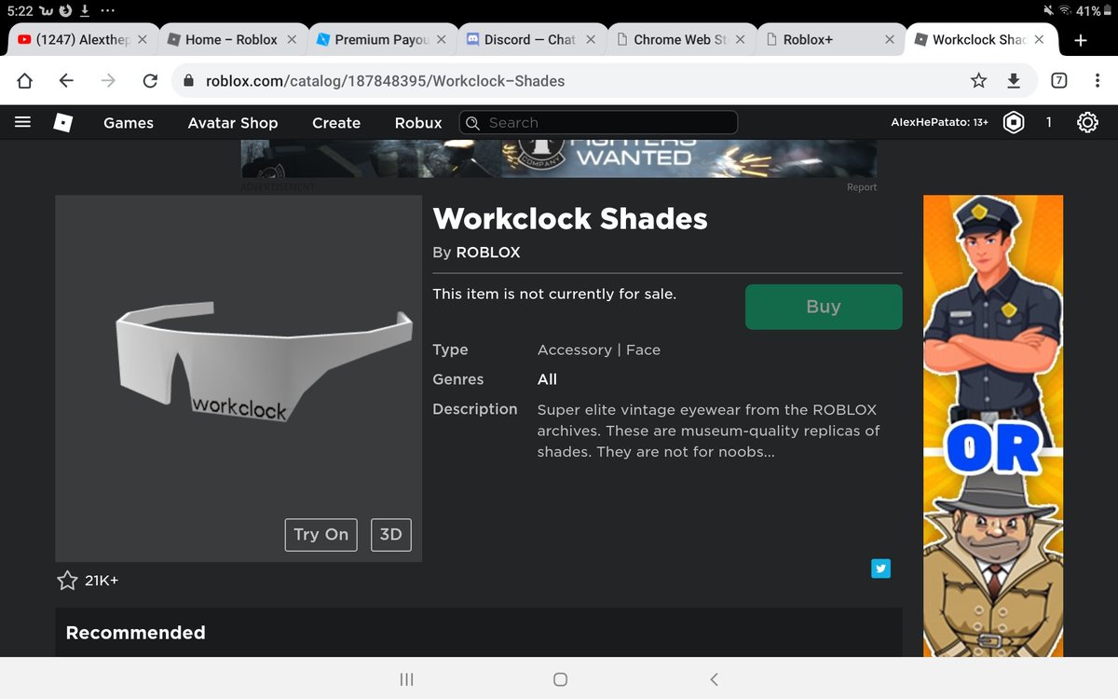The height and width of the screenshot is (699, 1118).
Task: Reload the page with the refresh icon
Action: (x=150, y=81)
